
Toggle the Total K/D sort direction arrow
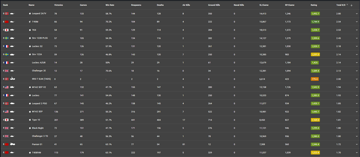coord(351,5)
